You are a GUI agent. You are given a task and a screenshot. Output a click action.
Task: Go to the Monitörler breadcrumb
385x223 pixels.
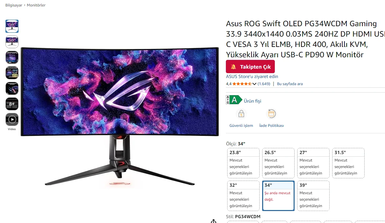coord(36,5)
